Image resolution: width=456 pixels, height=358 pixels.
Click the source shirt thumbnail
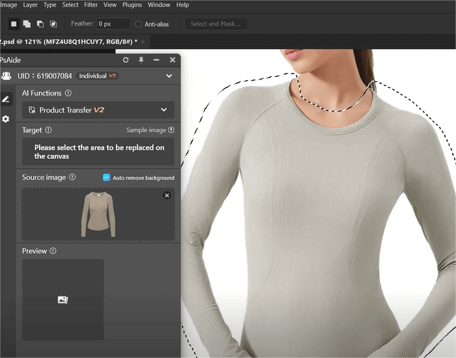click(x=98, y=214)
